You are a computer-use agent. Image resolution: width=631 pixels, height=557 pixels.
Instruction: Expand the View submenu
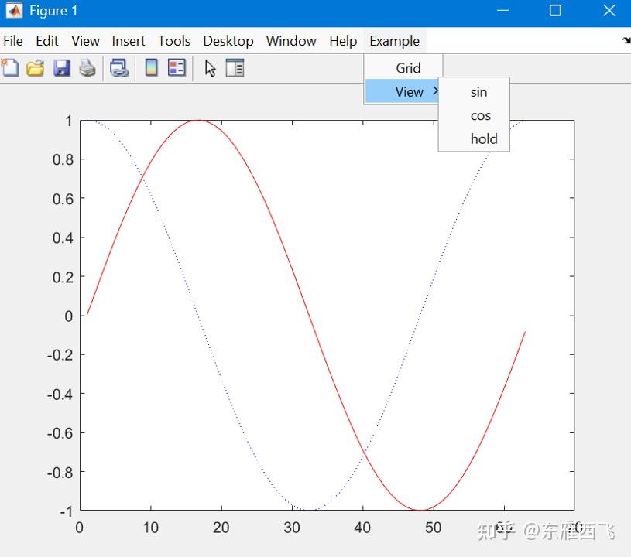pos(409,91)
